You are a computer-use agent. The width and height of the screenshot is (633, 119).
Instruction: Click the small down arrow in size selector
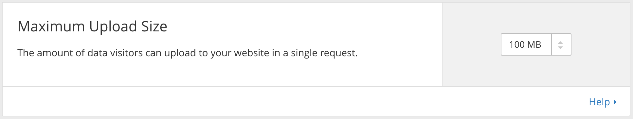tap(560, 48)
